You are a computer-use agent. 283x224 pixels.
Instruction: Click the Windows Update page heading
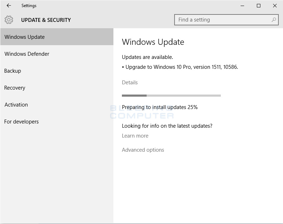coord(153,42)
